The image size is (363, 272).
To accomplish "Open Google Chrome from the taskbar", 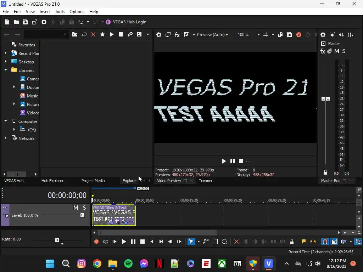I will click(x=97, y=263).
